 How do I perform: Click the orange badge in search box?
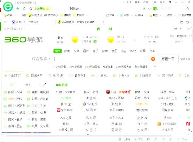click(153, 59)
